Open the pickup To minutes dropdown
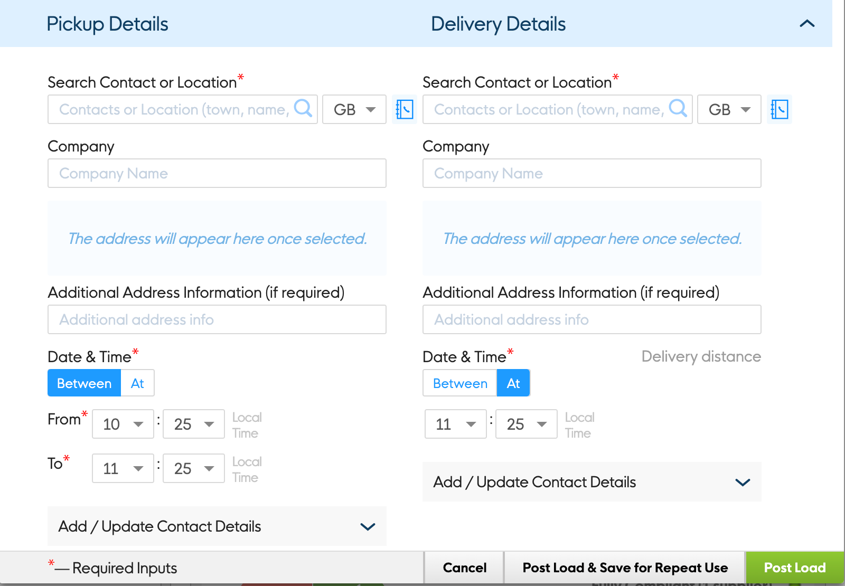This screenshot has width=845, height=586. (x=194, y=468)
